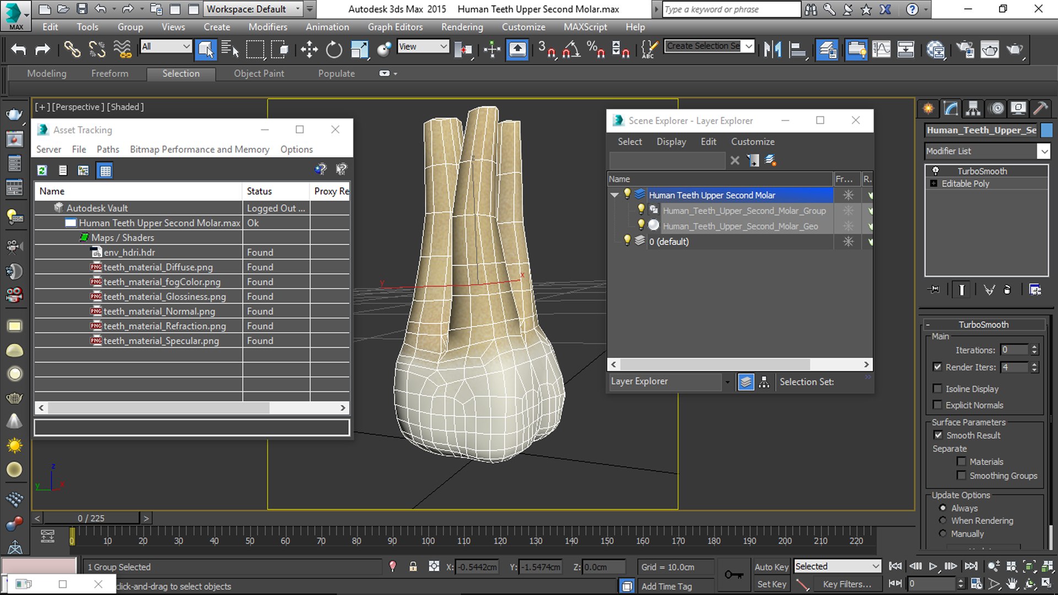Select Manually update option
This screenshot has width=1058, height=595.
tap(943, 534)
